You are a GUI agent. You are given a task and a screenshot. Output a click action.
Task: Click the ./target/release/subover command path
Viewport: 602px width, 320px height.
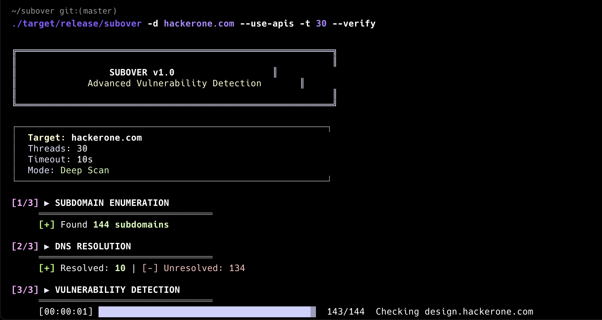click(77, 24)
